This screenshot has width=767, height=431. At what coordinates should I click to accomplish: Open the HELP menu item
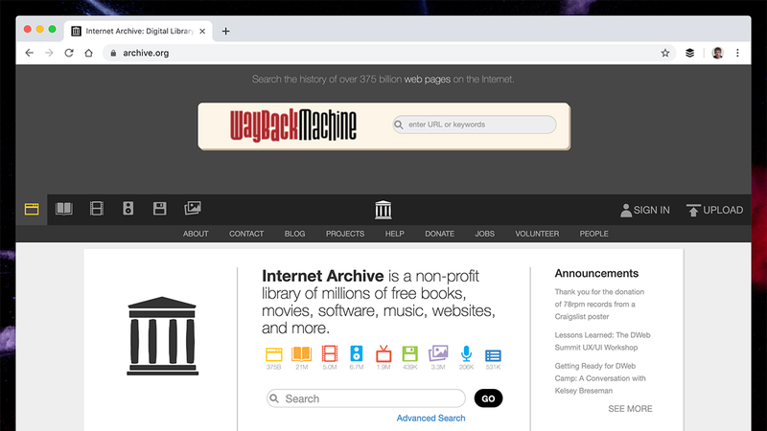[395, 234]
